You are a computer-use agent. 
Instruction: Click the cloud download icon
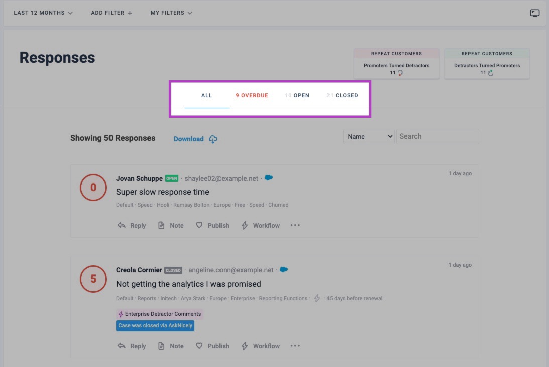[213, 139]
